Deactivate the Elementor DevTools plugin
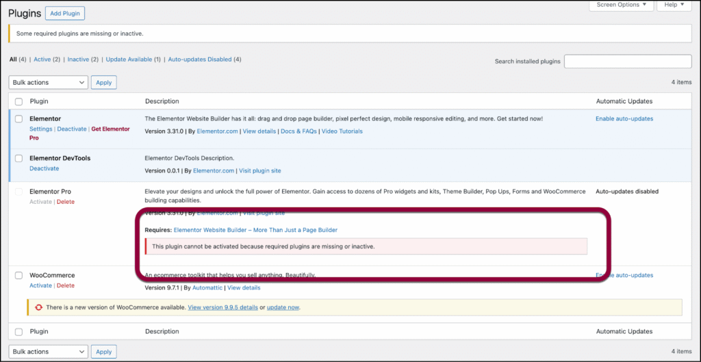Screen dimensions: 701x362 click(x=44, y=168)
